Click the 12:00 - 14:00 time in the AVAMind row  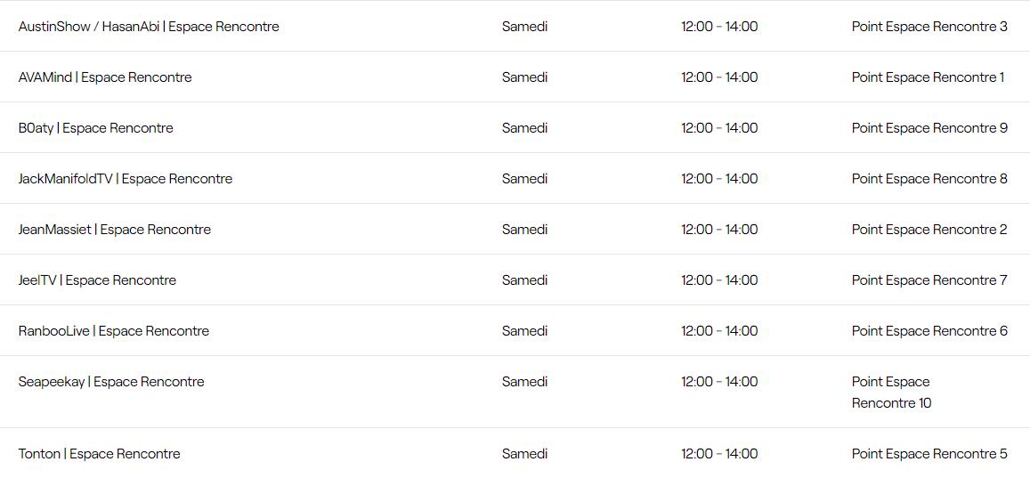719,77
